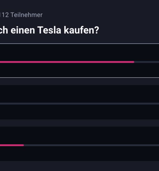Click grey unfilled part of last option's bar

pyautogui.click(x=91, y=145)
